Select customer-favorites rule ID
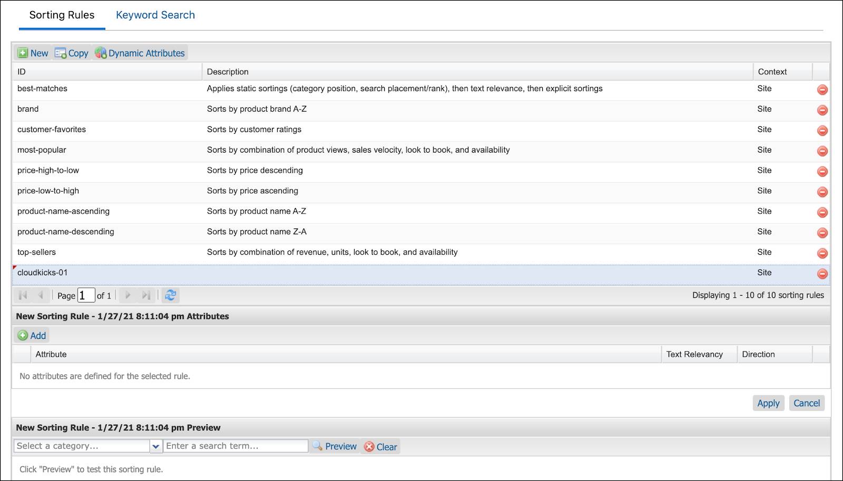 pos(52,129)
